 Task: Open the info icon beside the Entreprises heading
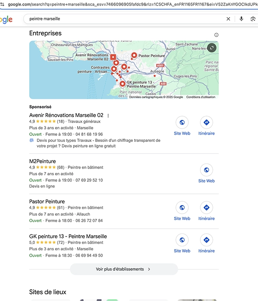(x=216, y=35)
